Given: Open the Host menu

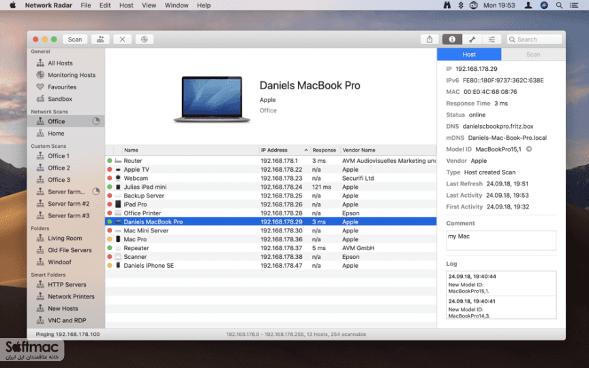Looking at the screenshot, I should [x=126, y=5].
